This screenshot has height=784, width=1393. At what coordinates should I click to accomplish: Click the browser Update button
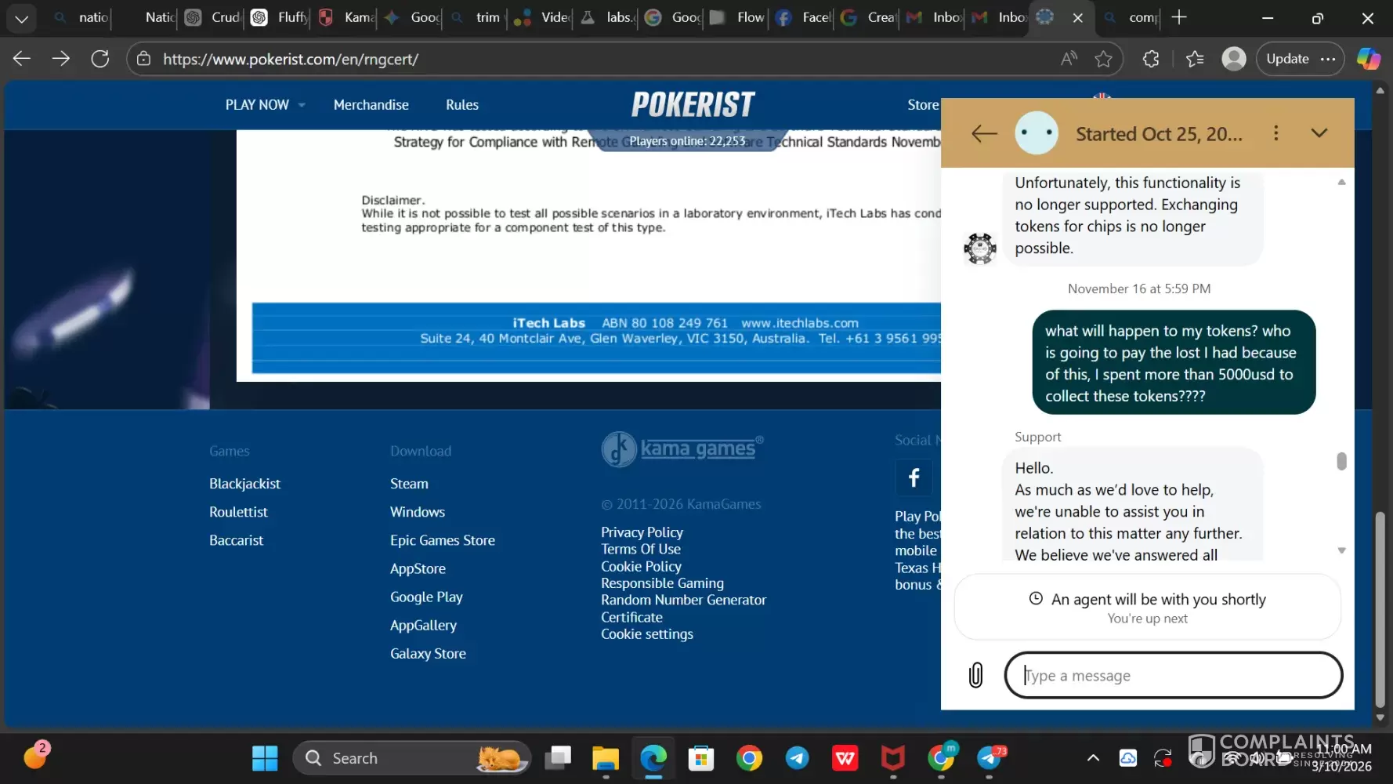(1287, 59)
